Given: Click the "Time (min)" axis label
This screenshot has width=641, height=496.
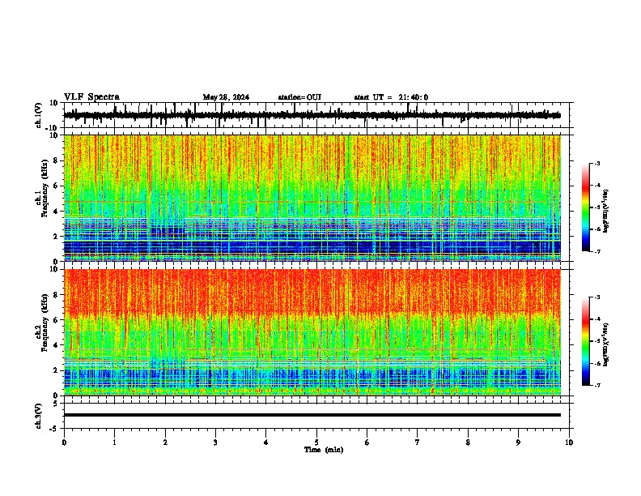Looking at the screenshot, I should (324, 450).
